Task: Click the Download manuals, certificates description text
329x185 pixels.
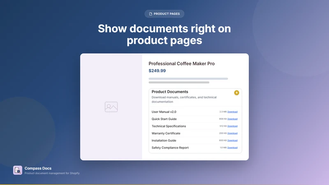Action: click(x=184, y=99)
